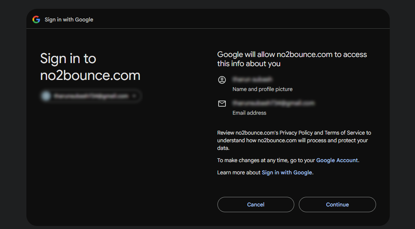Click the 'Sign in to no2bounce.com' heading
This screenshot has width=415, height=229.
[90, 67]
